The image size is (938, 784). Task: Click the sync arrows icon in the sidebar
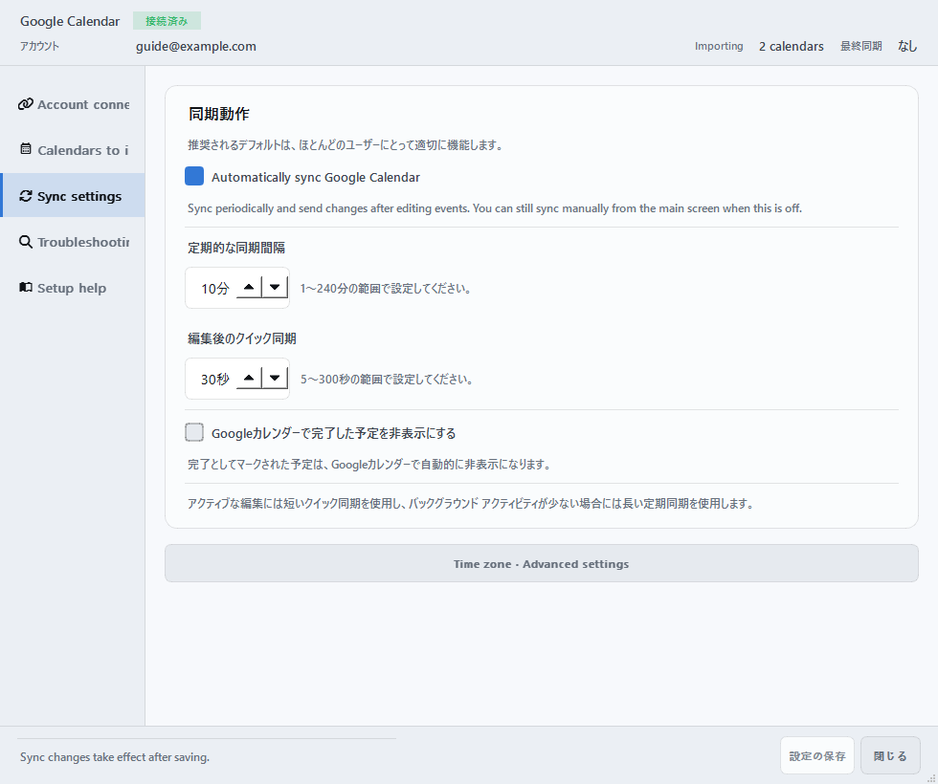click(x=26, y=195)
